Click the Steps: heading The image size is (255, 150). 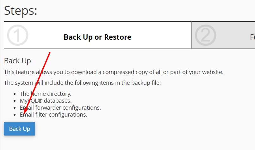pos(21,11)
